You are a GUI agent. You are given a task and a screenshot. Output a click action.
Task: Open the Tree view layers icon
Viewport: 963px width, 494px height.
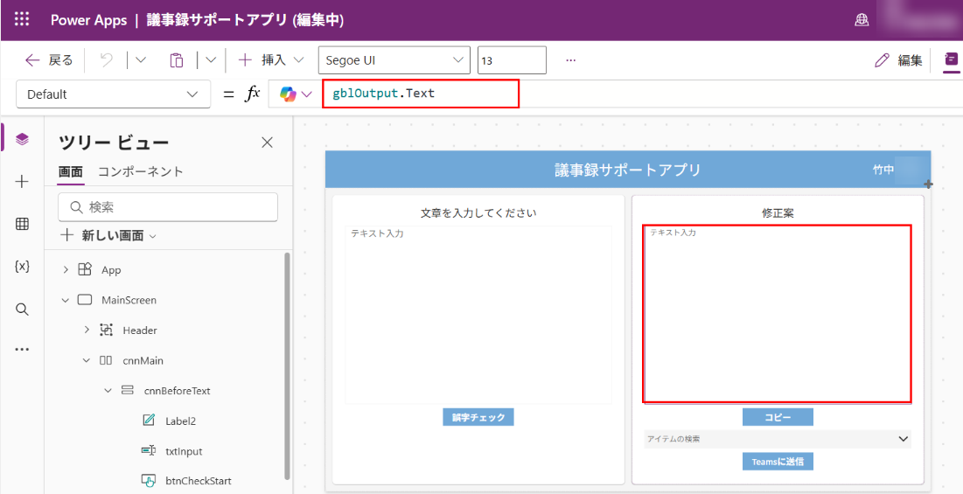click(23, 139)
